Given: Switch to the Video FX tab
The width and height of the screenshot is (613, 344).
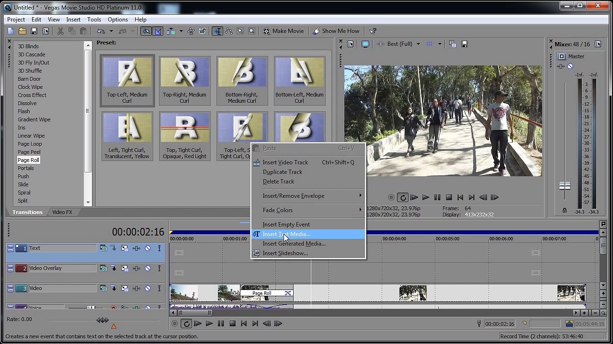Looking at the screenshot, I should (62, 212).
